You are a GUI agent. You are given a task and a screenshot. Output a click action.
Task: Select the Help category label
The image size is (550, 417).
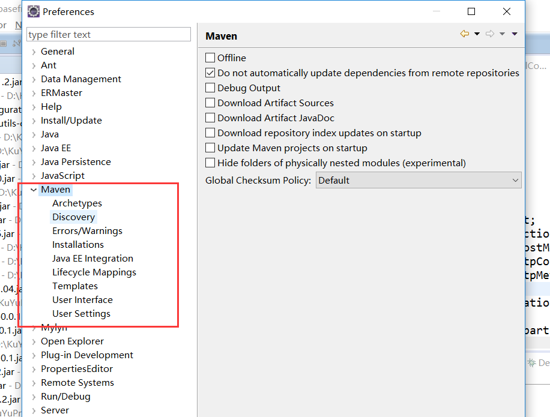(51, 107)
